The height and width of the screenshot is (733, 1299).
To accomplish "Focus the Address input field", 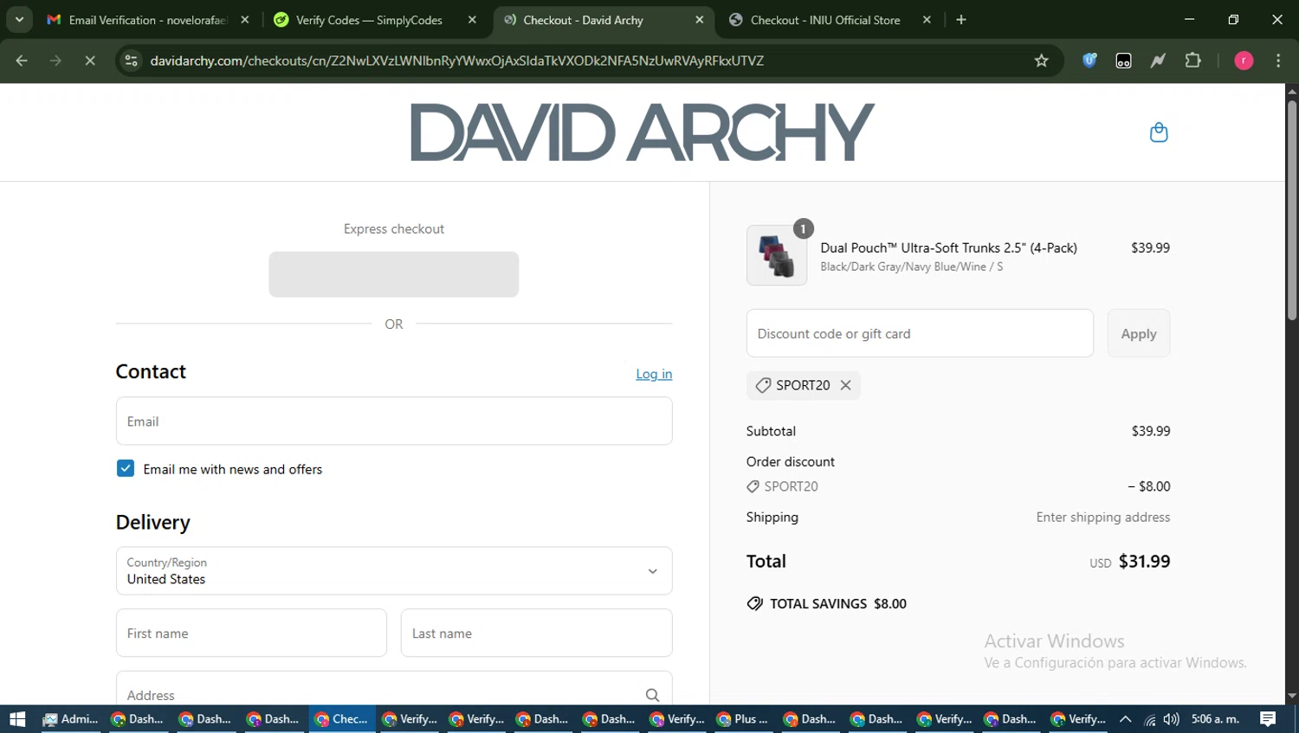I will pyautogui.click(x=394, y=690).
